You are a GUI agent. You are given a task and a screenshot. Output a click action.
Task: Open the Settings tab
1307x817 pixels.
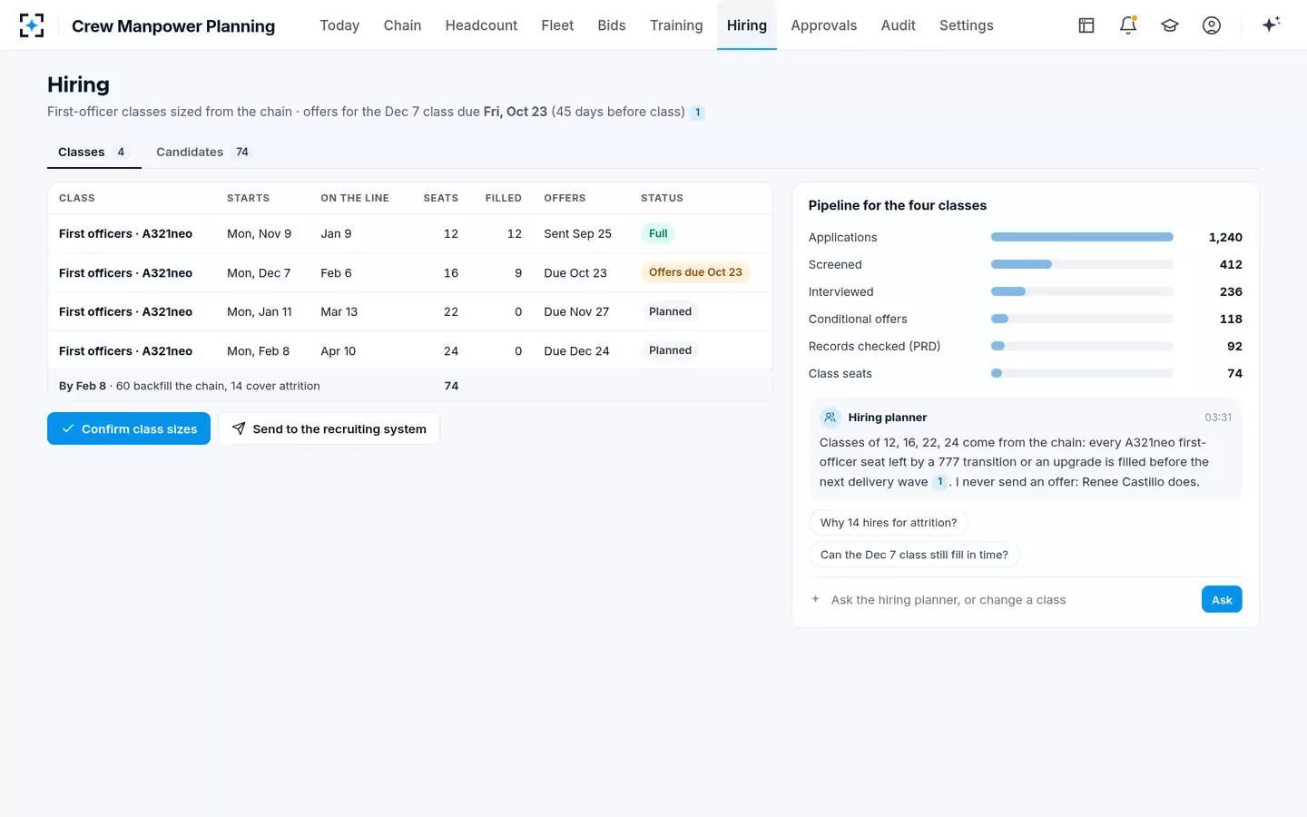pyautogui.click(x=966, y=25)
